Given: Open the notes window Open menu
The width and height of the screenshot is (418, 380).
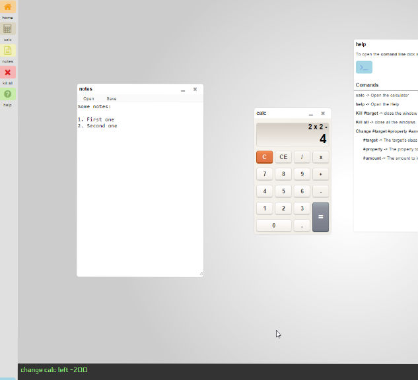Looking at the screenshot, I should point(88,98).
